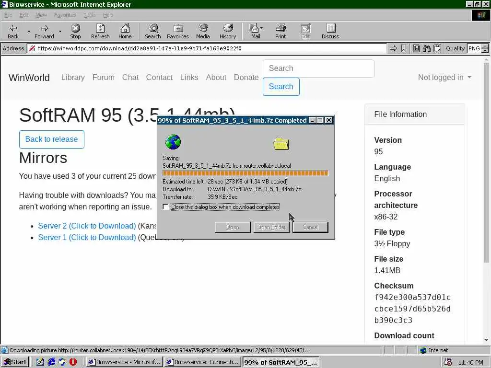Click the folder icon in download dialog
This screenshot has width=491, height=368.
[281, 144]
